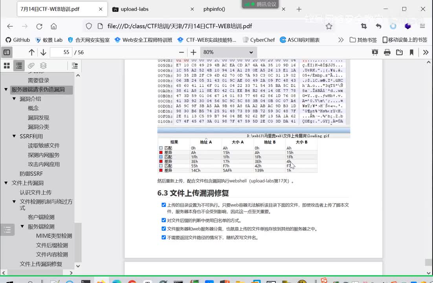
Task: Open 其他书签 bookmarks folder
Action: (x=363, y=40)
